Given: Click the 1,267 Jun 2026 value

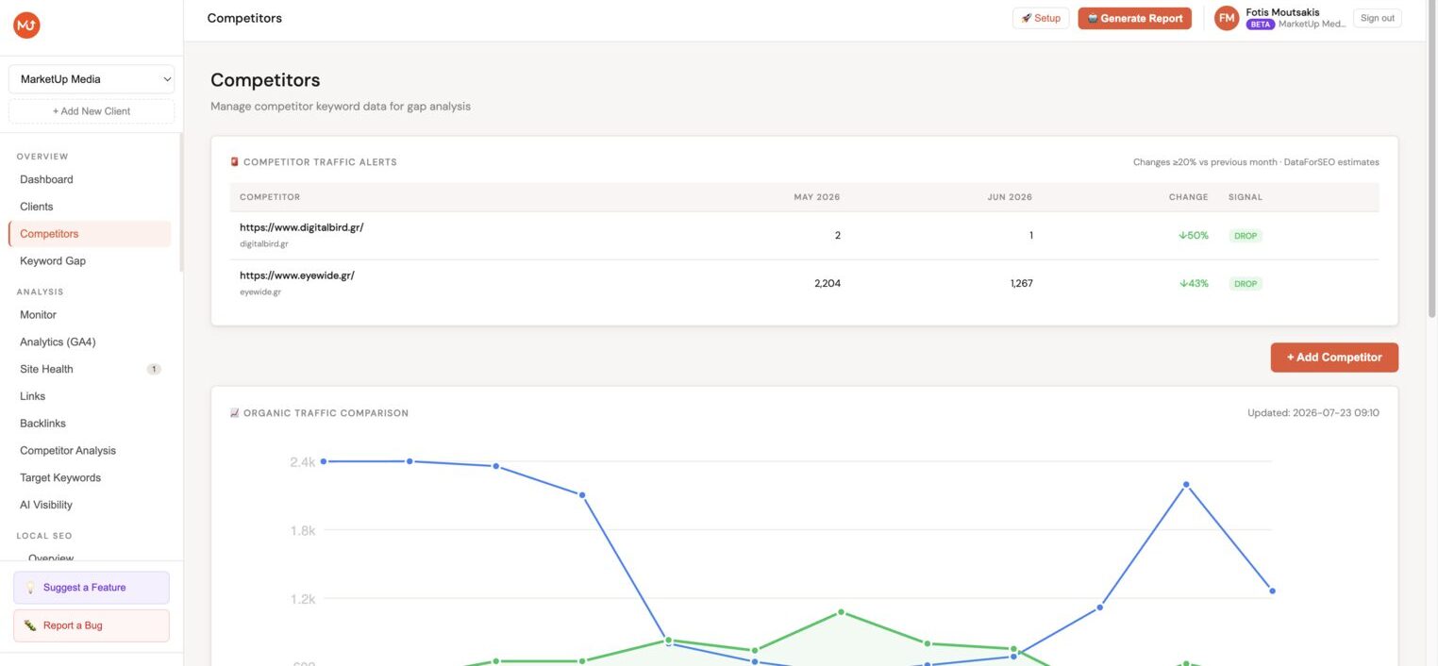Looking at the screenshot, I should click(1020, 284).
